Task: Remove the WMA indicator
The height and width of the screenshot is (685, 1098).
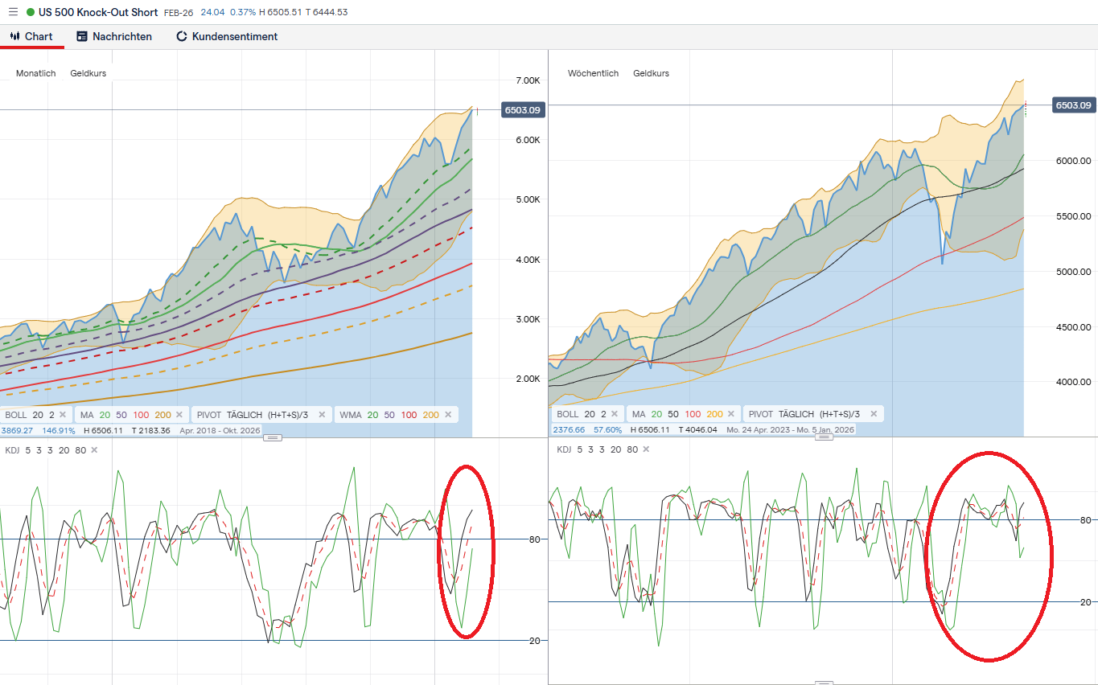Action: coord(448,415)
